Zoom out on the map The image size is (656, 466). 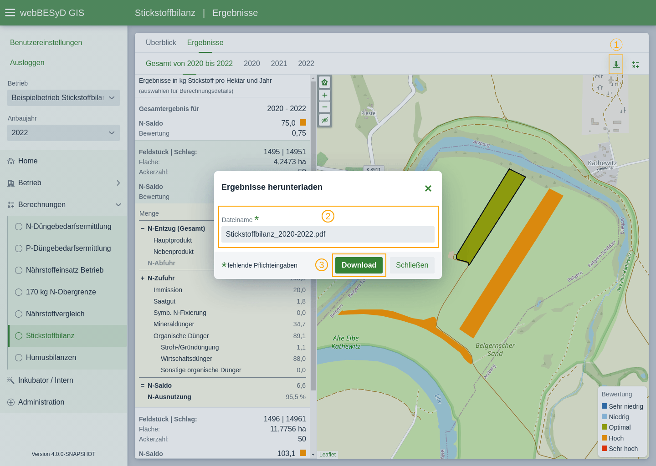point(324,107)
